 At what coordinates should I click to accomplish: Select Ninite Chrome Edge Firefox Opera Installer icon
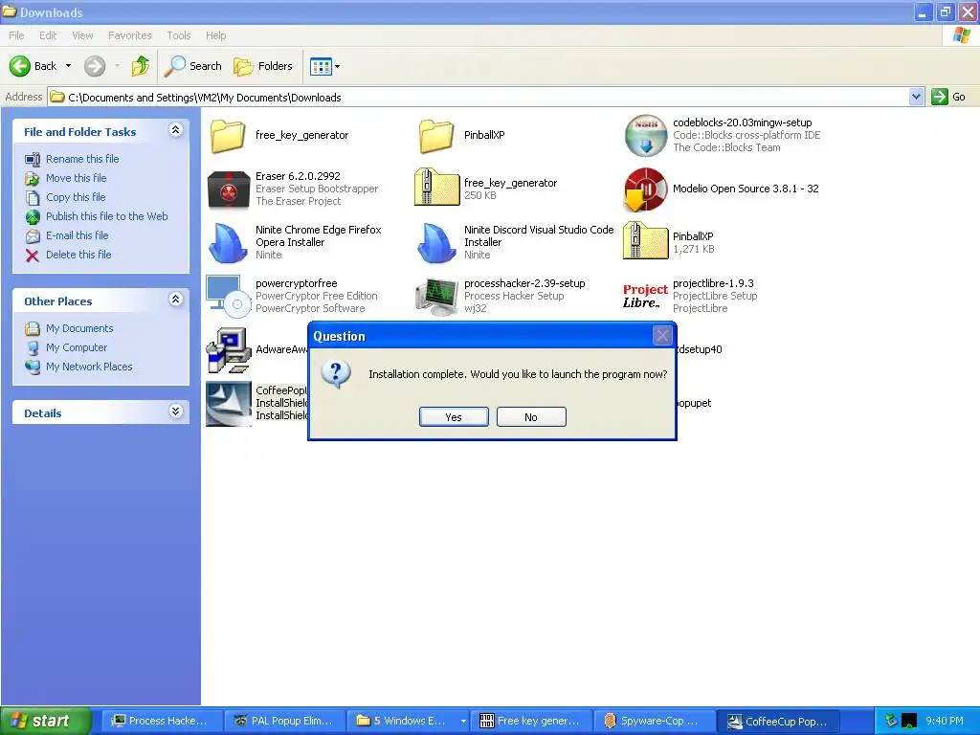coord(228,242)
